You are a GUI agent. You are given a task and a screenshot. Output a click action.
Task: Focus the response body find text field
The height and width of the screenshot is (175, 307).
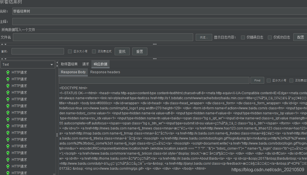coord(154,81)
